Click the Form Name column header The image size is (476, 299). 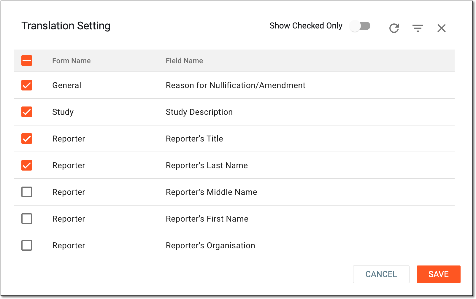point(72,61)
